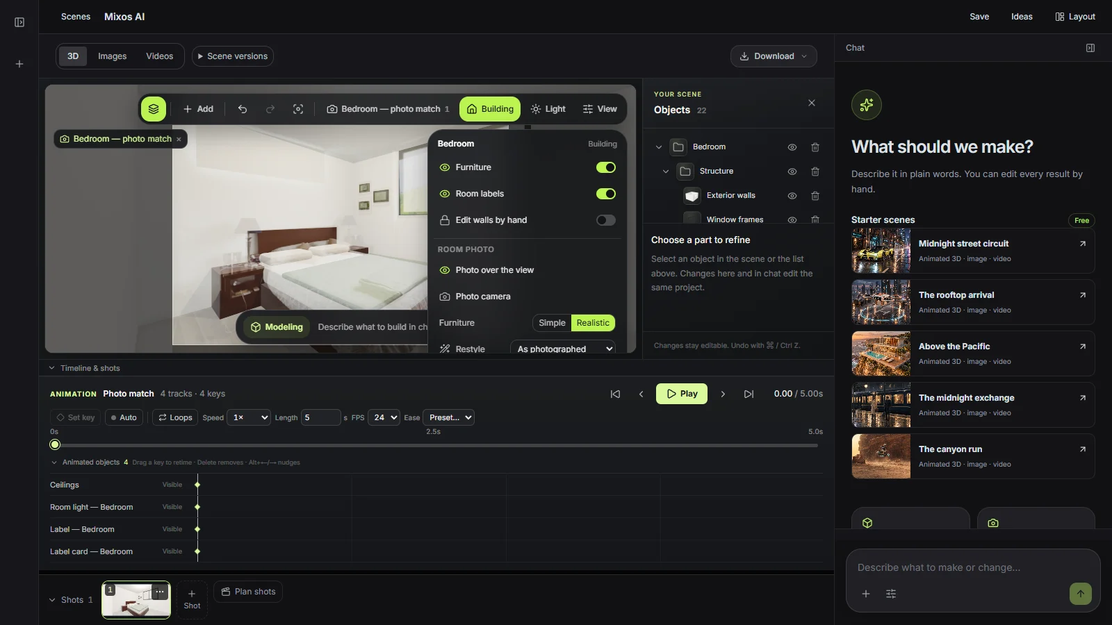
Task: Toggle visibility of Structure folder
Action: (792, 172)
